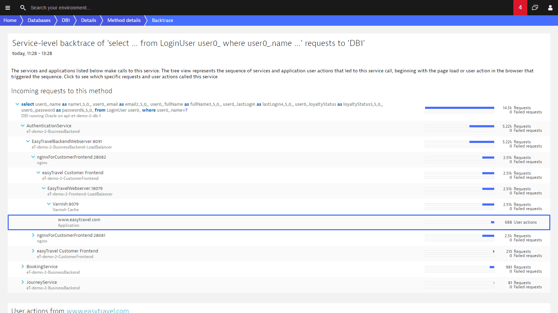Collapse expanded easyTravel Customer Frontend node
Image resolution: width=558 pixels, height=313 pixels.
point(38,172)
